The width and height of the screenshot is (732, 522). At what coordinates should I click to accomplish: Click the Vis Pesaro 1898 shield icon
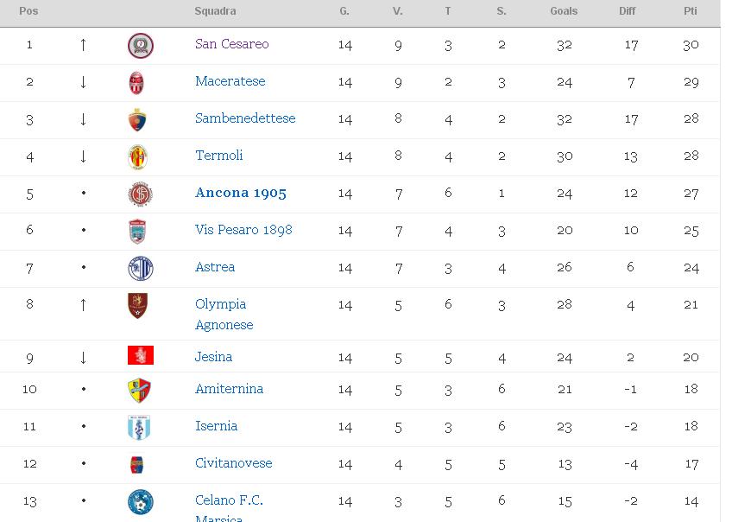point(138,232)
